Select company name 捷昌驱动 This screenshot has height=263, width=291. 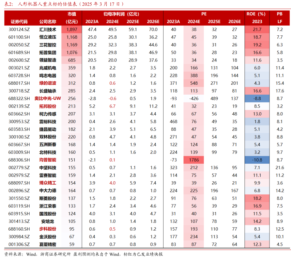pyautogui.click(x=48, y=129)
